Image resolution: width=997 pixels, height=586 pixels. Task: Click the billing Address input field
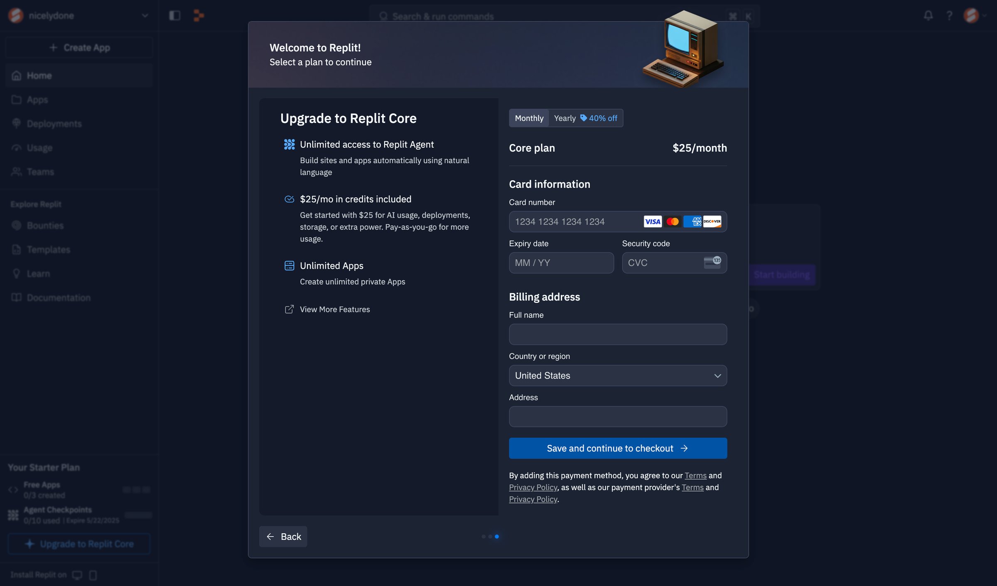[x=618, y=417]
